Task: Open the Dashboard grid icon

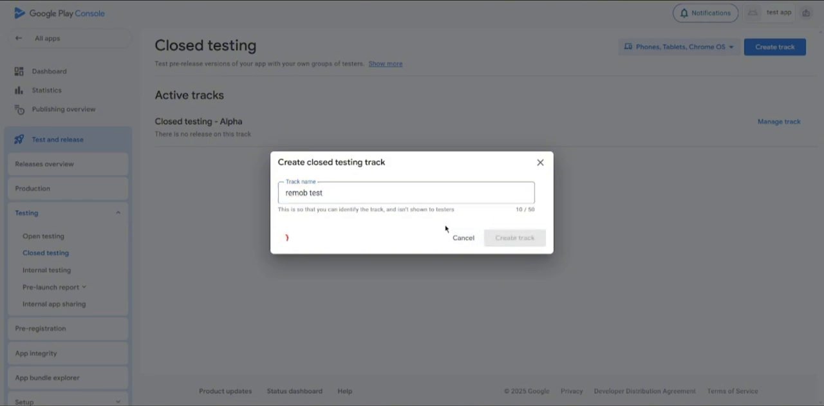Action: click(x=19, y=71)
